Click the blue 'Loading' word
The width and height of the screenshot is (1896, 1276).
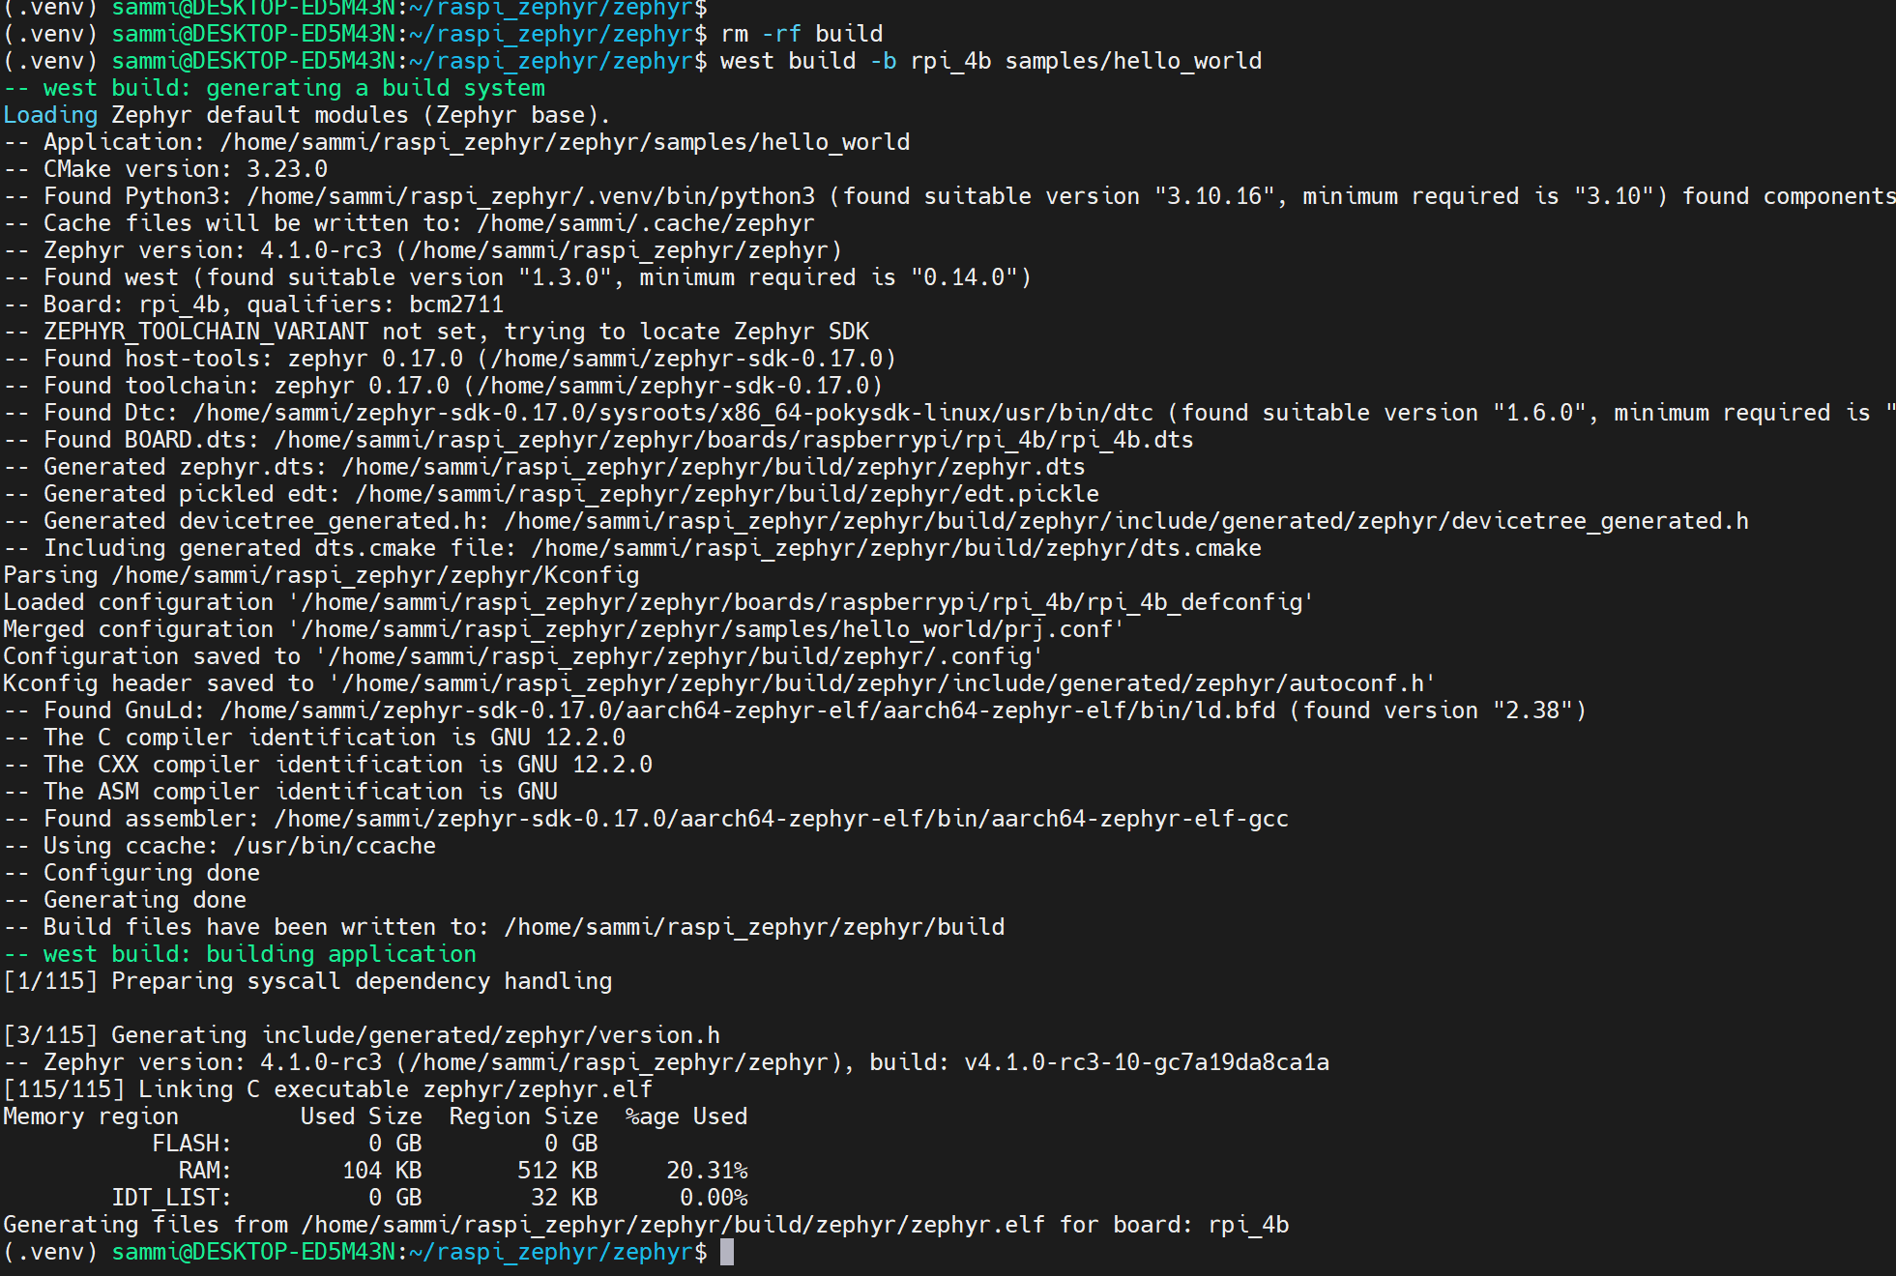pos(50,115)
